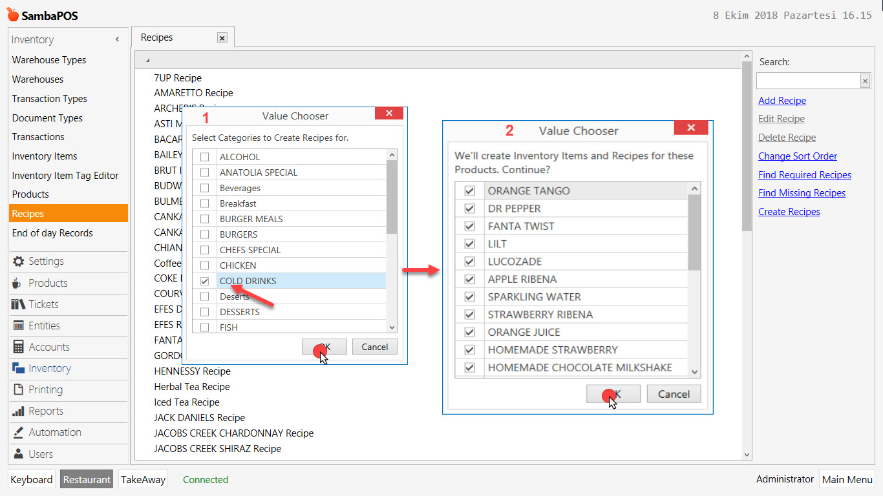Open the Entities module
The width and height of the screenshot is (883, 496).
[41, 325]
